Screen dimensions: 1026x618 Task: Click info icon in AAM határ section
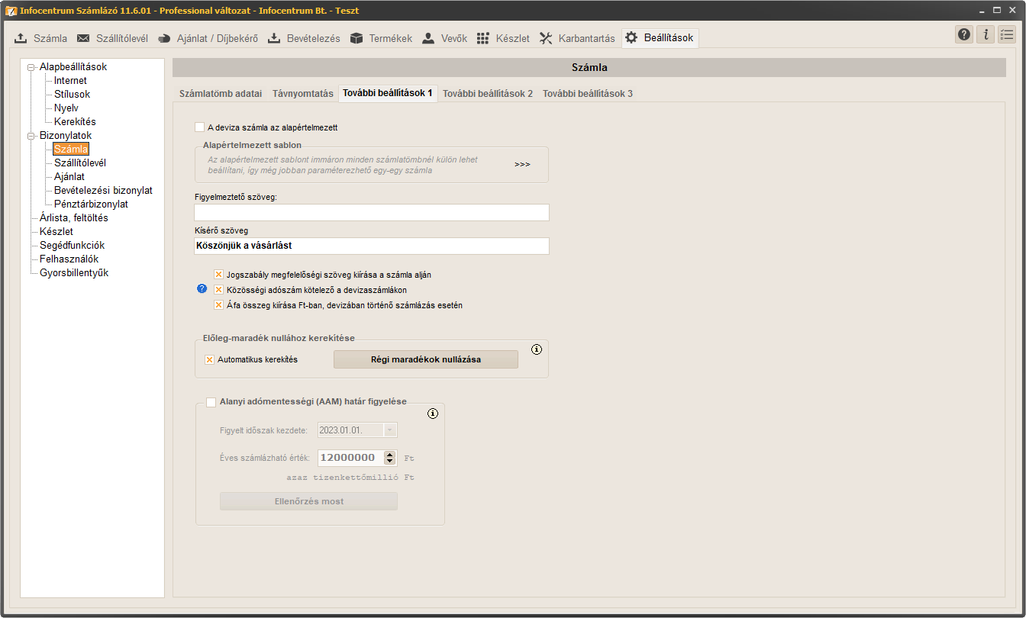433,414
